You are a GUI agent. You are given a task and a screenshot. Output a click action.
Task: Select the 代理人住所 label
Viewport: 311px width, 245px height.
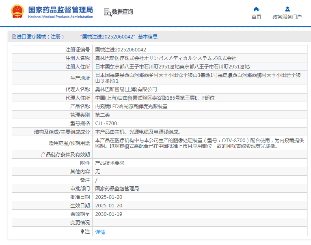(78, 98)
